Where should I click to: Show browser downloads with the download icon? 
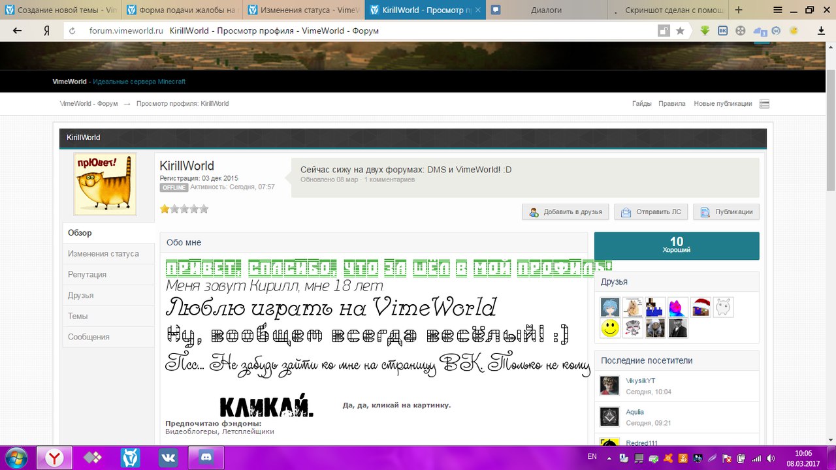click(821, 31)
